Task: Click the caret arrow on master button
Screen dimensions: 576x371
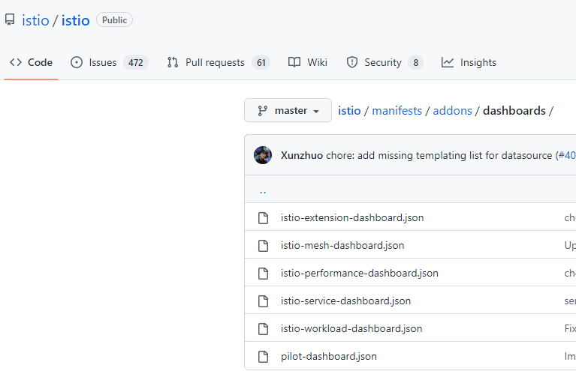Action: pyautogui.click(x=316, y=112)
